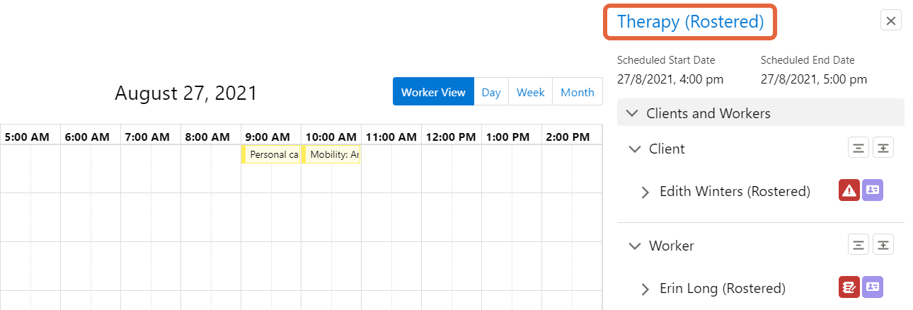Collapse the Worker subsection chevron
The image size is (913, 310).
tap(635, 246)
